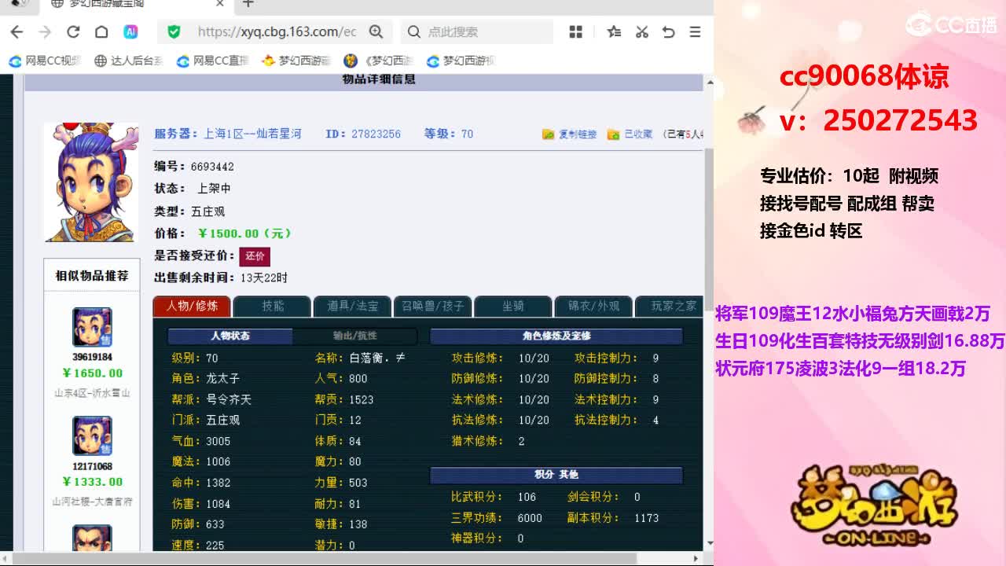Close the 梦幻西游藏宝阁 tab
Image resolution: width=1006 pixels, height=566 pixels.
click(220, 4)
